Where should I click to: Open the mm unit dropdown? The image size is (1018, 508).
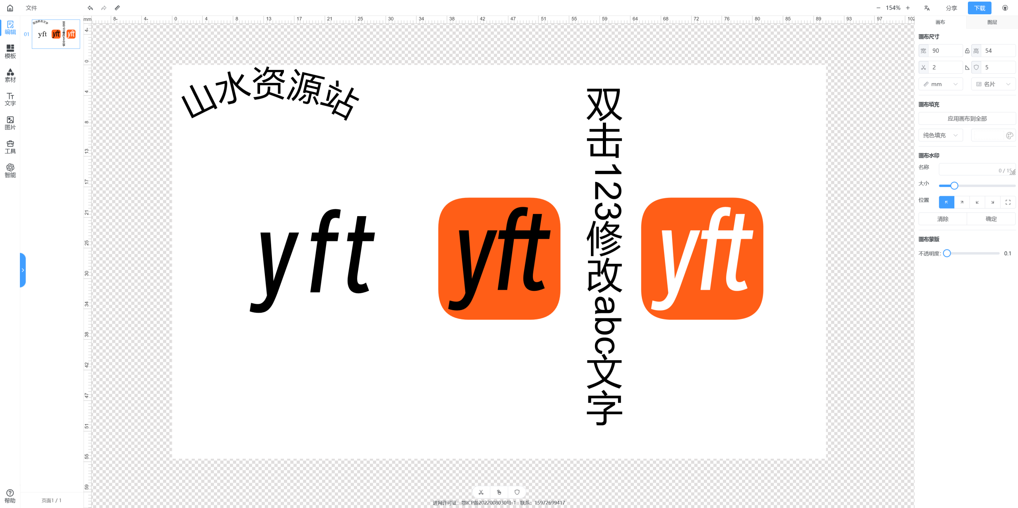pyautogui.click(x=941, y=84)
